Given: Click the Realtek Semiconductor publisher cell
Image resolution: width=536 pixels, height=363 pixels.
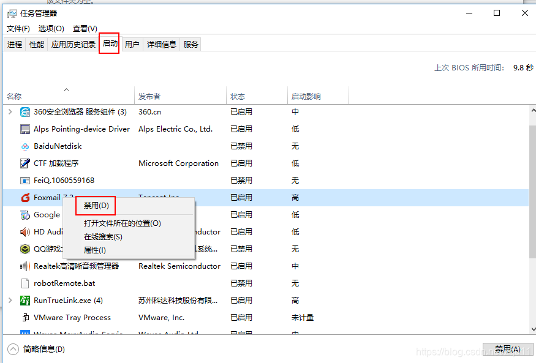Looking at the screenshot, I should coord(179,266).
